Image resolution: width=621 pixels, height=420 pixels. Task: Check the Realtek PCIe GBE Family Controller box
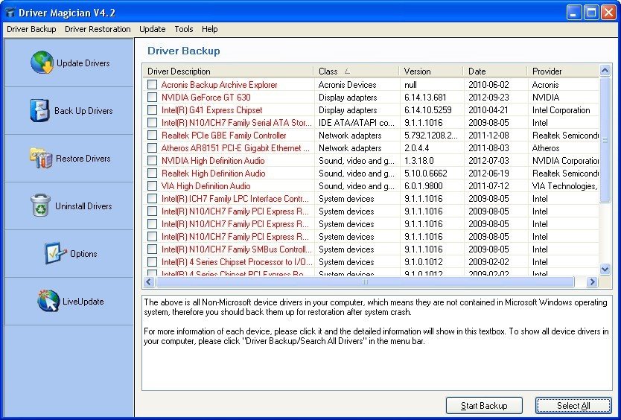click(x=152, y=135)
